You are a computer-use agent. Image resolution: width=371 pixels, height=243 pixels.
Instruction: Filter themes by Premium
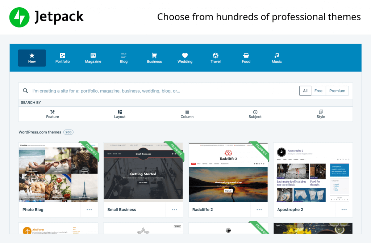[x=337, y=91]
